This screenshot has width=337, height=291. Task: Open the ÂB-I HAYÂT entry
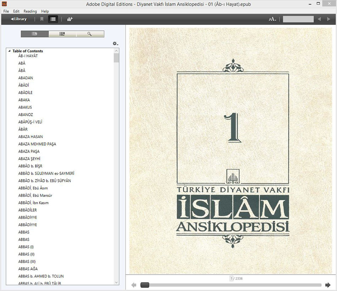28,56
